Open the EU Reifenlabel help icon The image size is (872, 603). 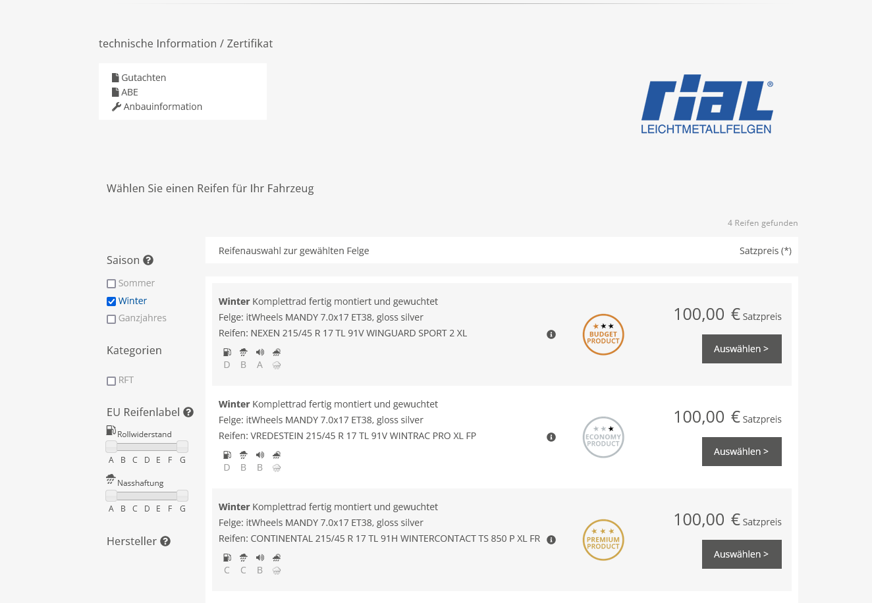pyautogui.click(x=188, y=412)
